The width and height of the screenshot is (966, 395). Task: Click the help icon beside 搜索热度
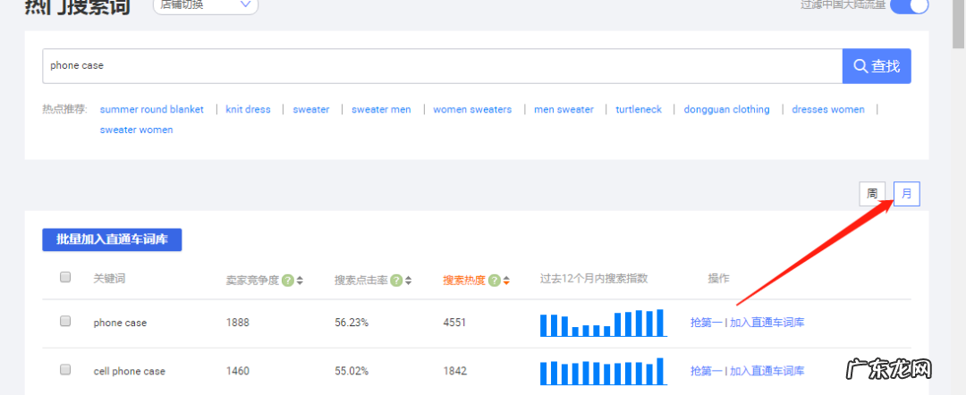[x=495, y=280]
